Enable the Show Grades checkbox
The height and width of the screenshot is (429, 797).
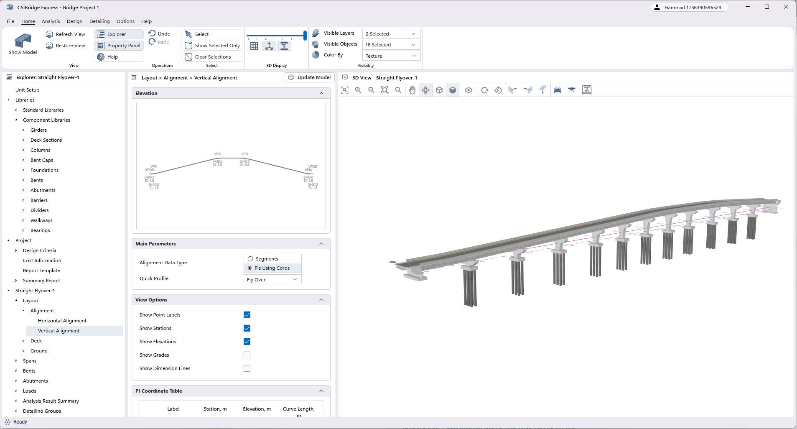click(x=247, y=355)
